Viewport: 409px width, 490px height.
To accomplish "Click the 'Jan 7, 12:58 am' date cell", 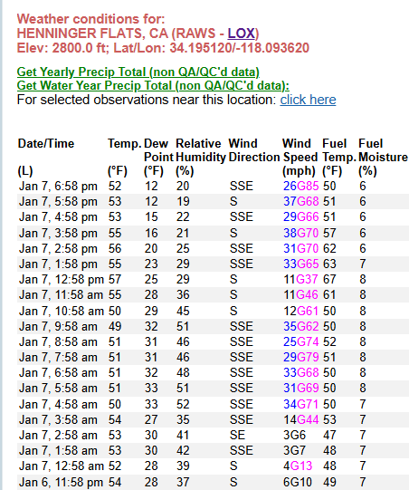I will coord(62,466).
